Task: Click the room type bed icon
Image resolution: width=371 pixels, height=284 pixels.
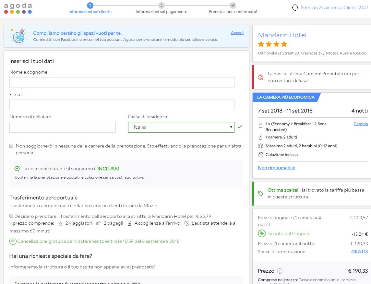Action: click(260, 125)
